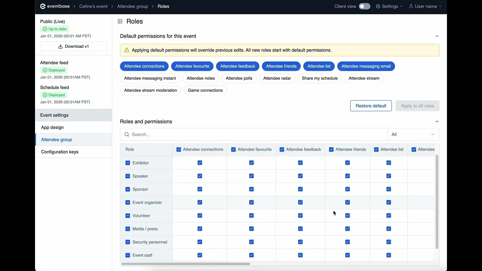Click the search magnifier icon
482x271 pixels.
pos(127,134)
